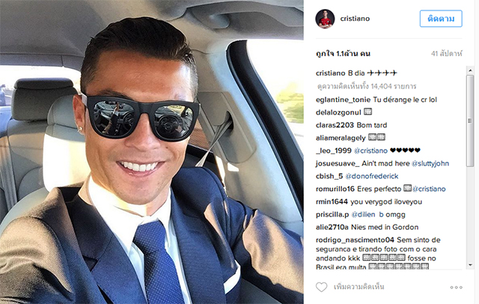Open cristiano username in the header
Screen dimensions: 479x304
[355, 19]
